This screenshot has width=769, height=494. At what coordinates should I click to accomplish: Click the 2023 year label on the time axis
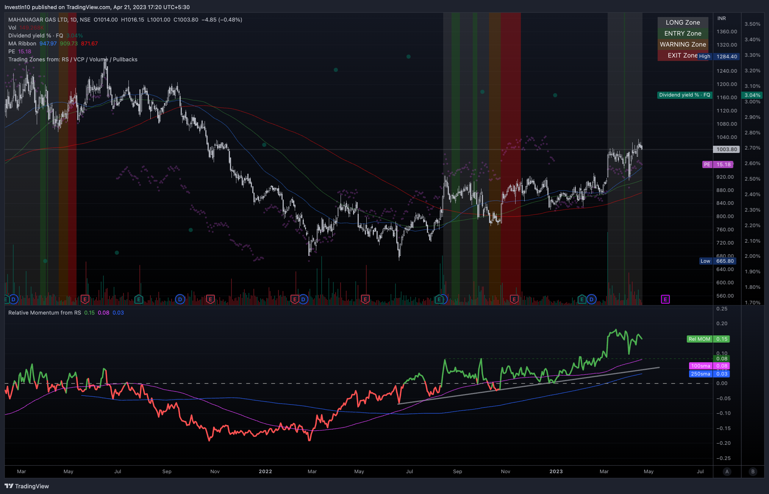[x=556, y=471]
